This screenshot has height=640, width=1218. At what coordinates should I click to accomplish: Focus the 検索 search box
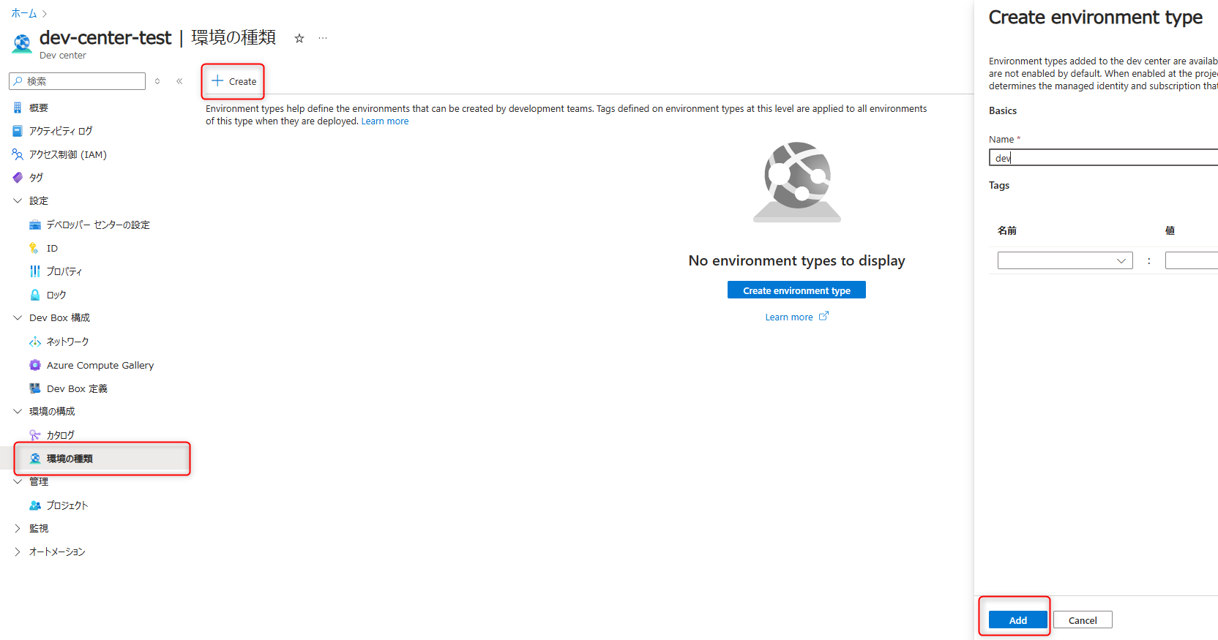tap(78, 81)
